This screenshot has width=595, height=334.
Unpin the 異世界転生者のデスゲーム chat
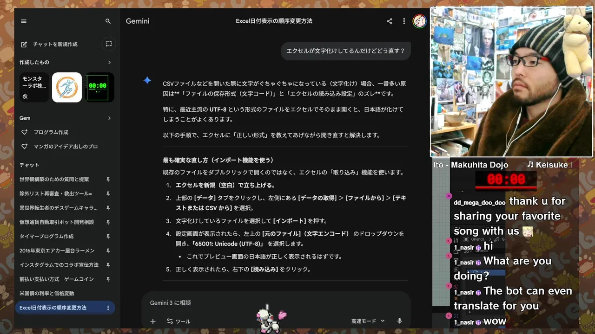(x=108, y=208)
